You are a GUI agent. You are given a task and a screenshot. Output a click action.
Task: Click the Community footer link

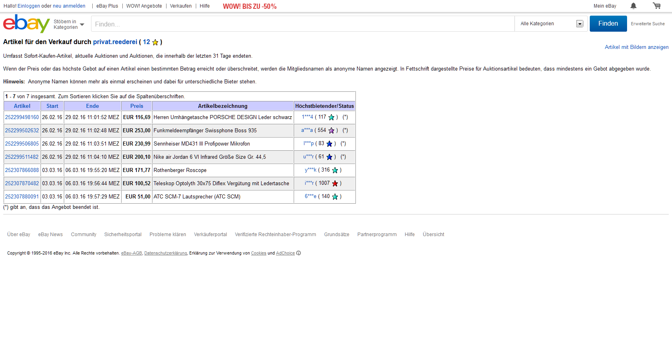click(x=83, y=235)
